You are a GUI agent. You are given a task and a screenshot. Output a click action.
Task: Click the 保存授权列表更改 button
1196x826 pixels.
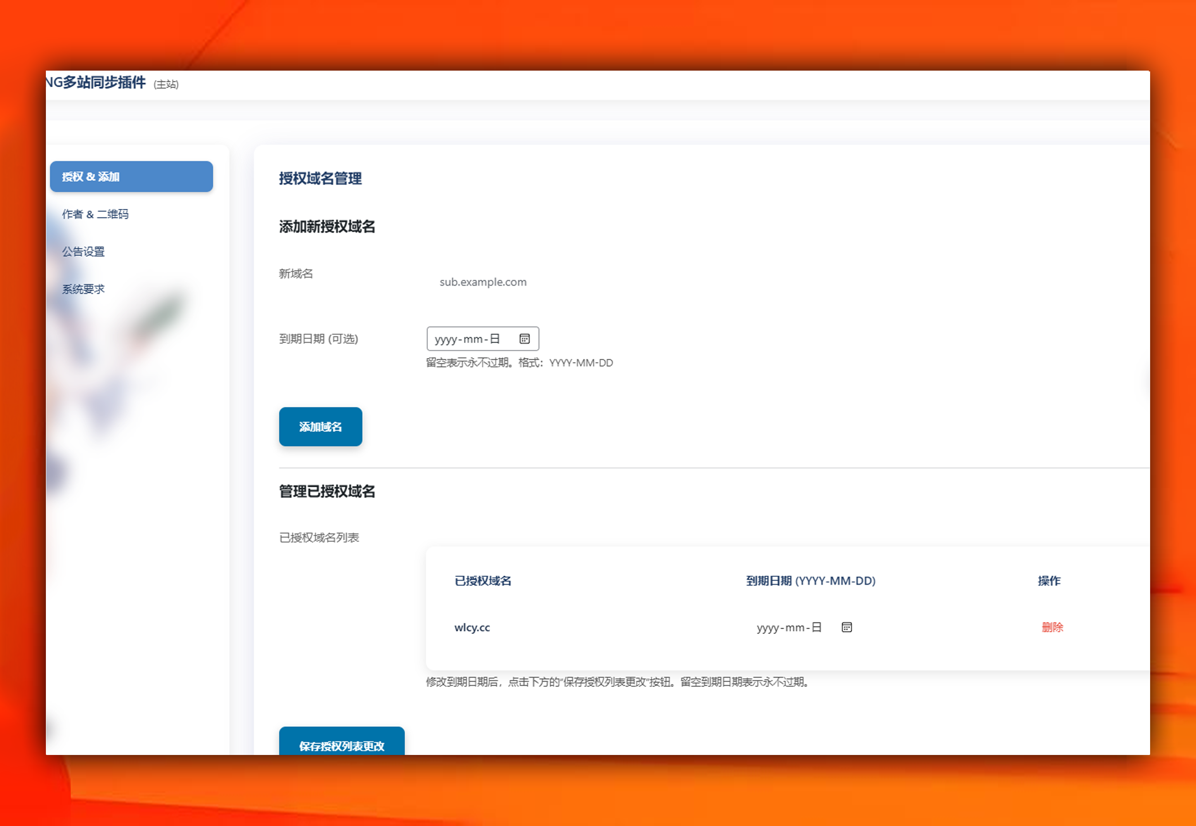click(341, 741)
